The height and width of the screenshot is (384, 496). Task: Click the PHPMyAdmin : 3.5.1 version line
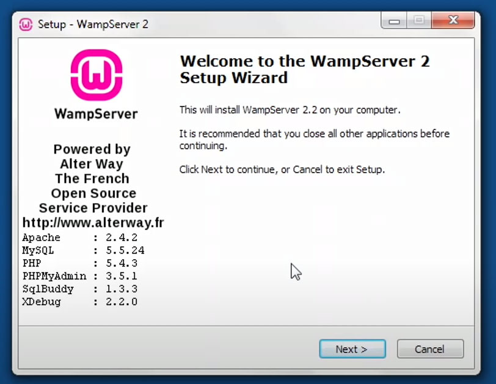79,276
